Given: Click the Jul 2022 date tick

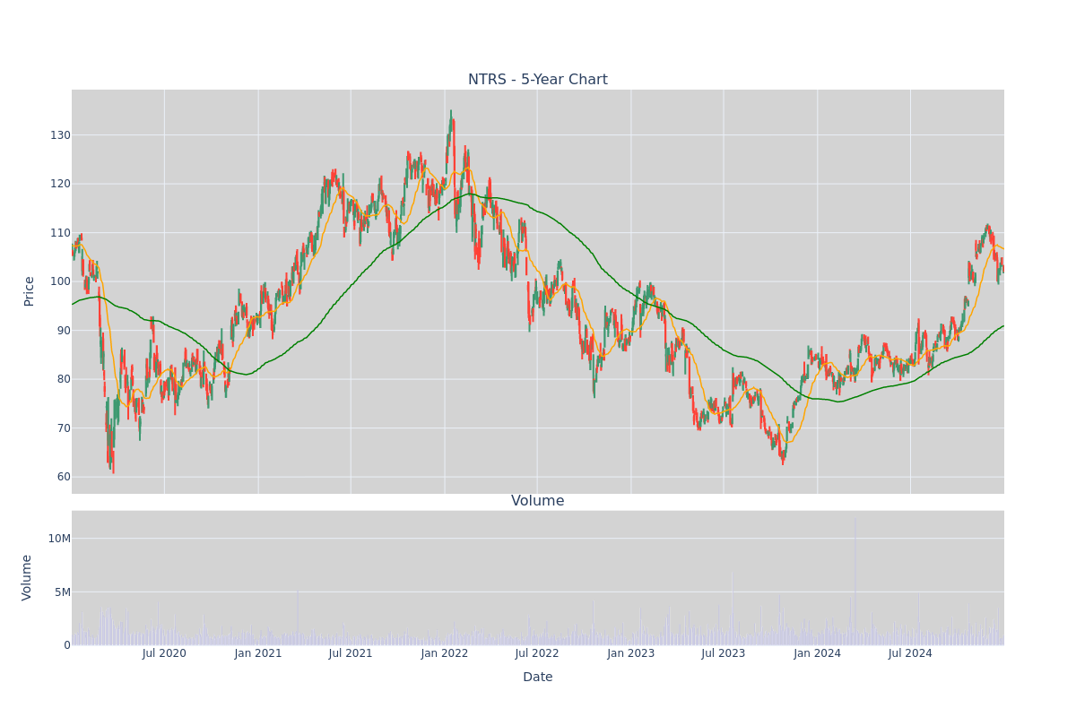Looking at the screenshot, I should click(537, 653).
